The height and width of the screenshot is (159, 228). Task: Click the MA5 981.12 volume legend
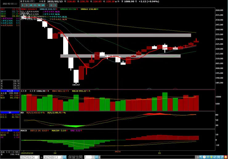point(60,91)
